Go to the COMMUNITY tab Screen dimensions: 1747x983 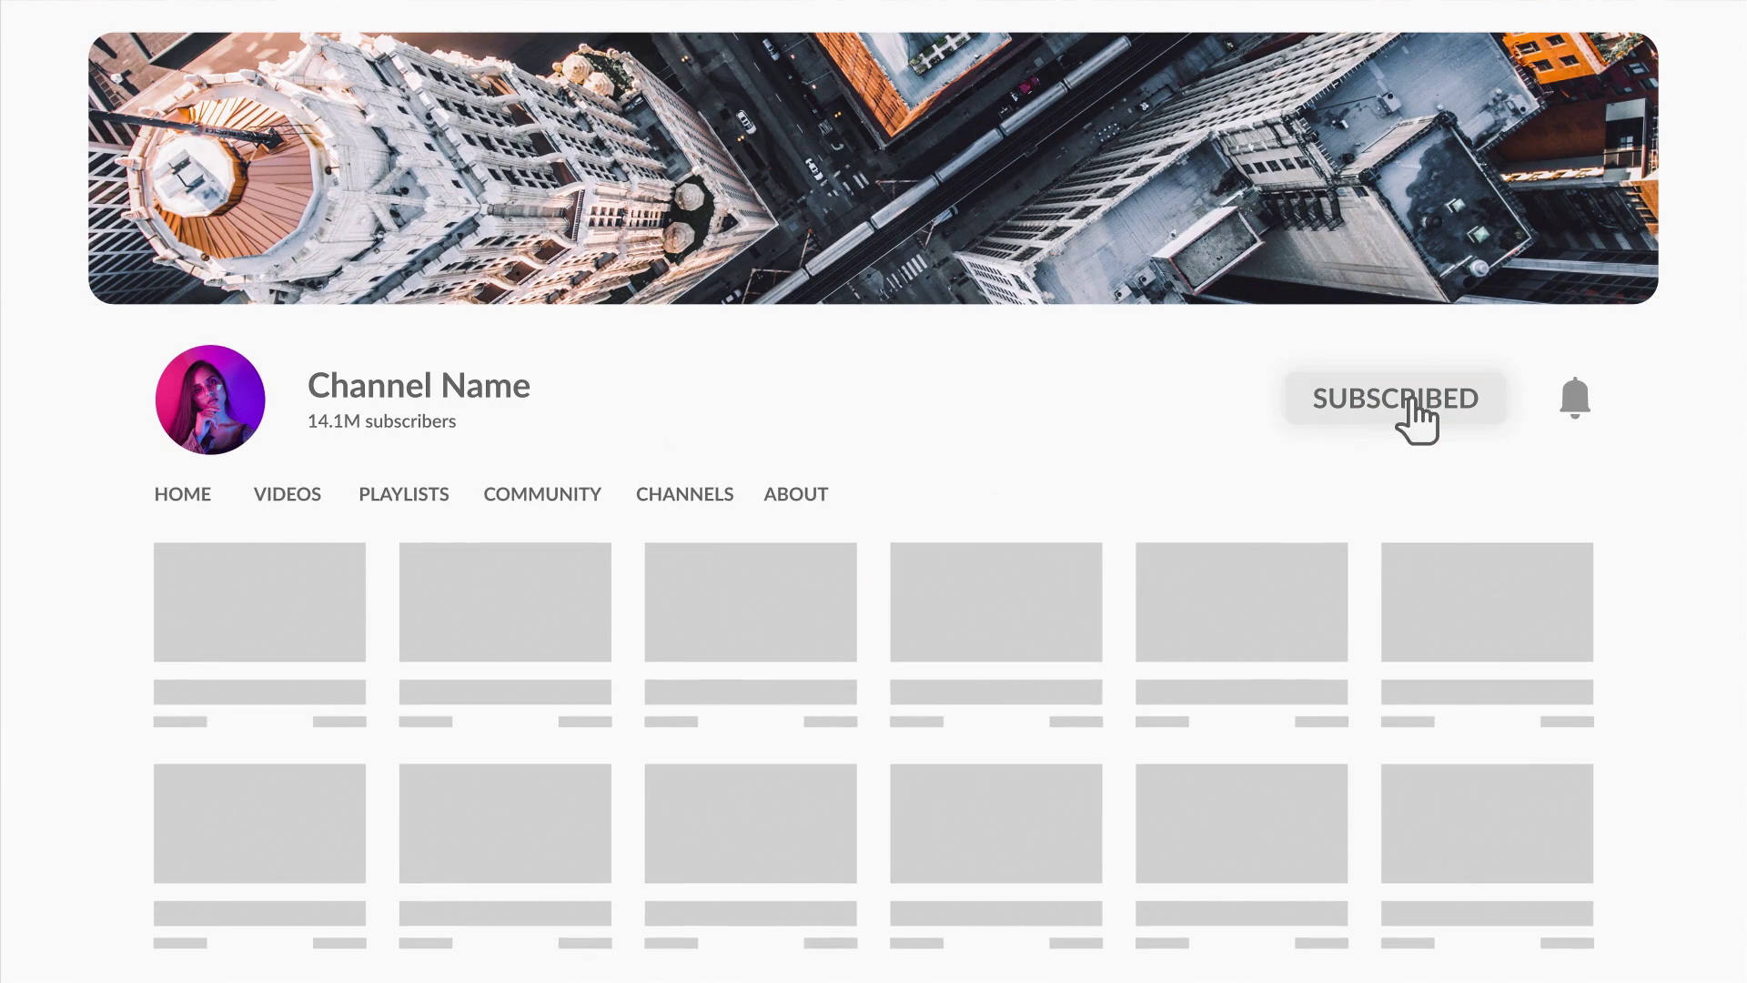(x=541, y=494)
